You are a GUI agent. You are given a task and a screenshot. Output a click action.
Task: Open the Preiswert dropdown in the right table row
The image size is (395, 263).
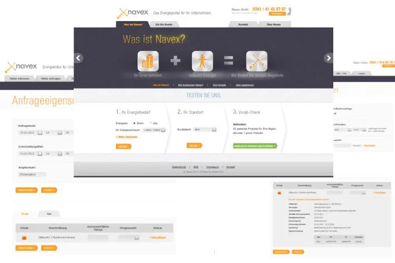(358, 192)
